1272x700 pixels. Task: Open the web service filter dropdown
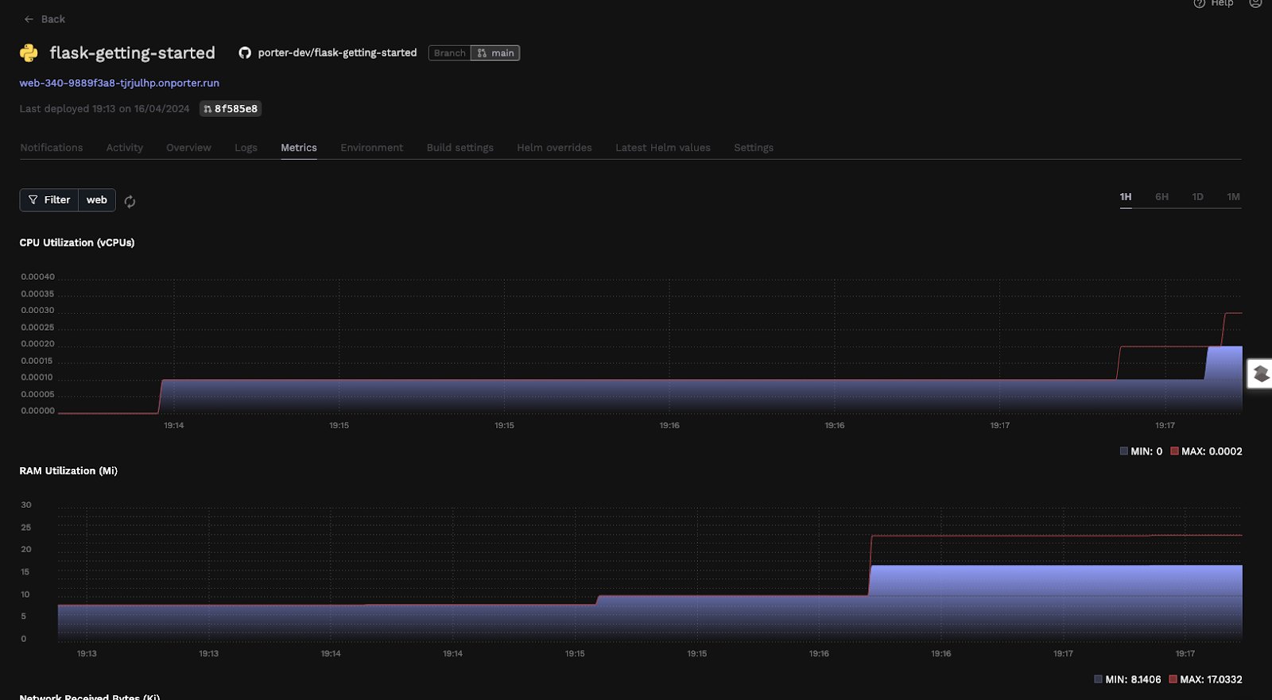tap(97, 200)
